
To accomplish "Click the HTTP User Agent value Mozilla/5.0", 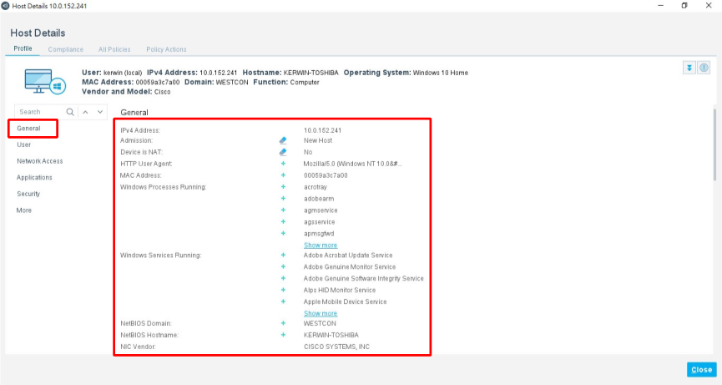I will [x=352, y=164].
